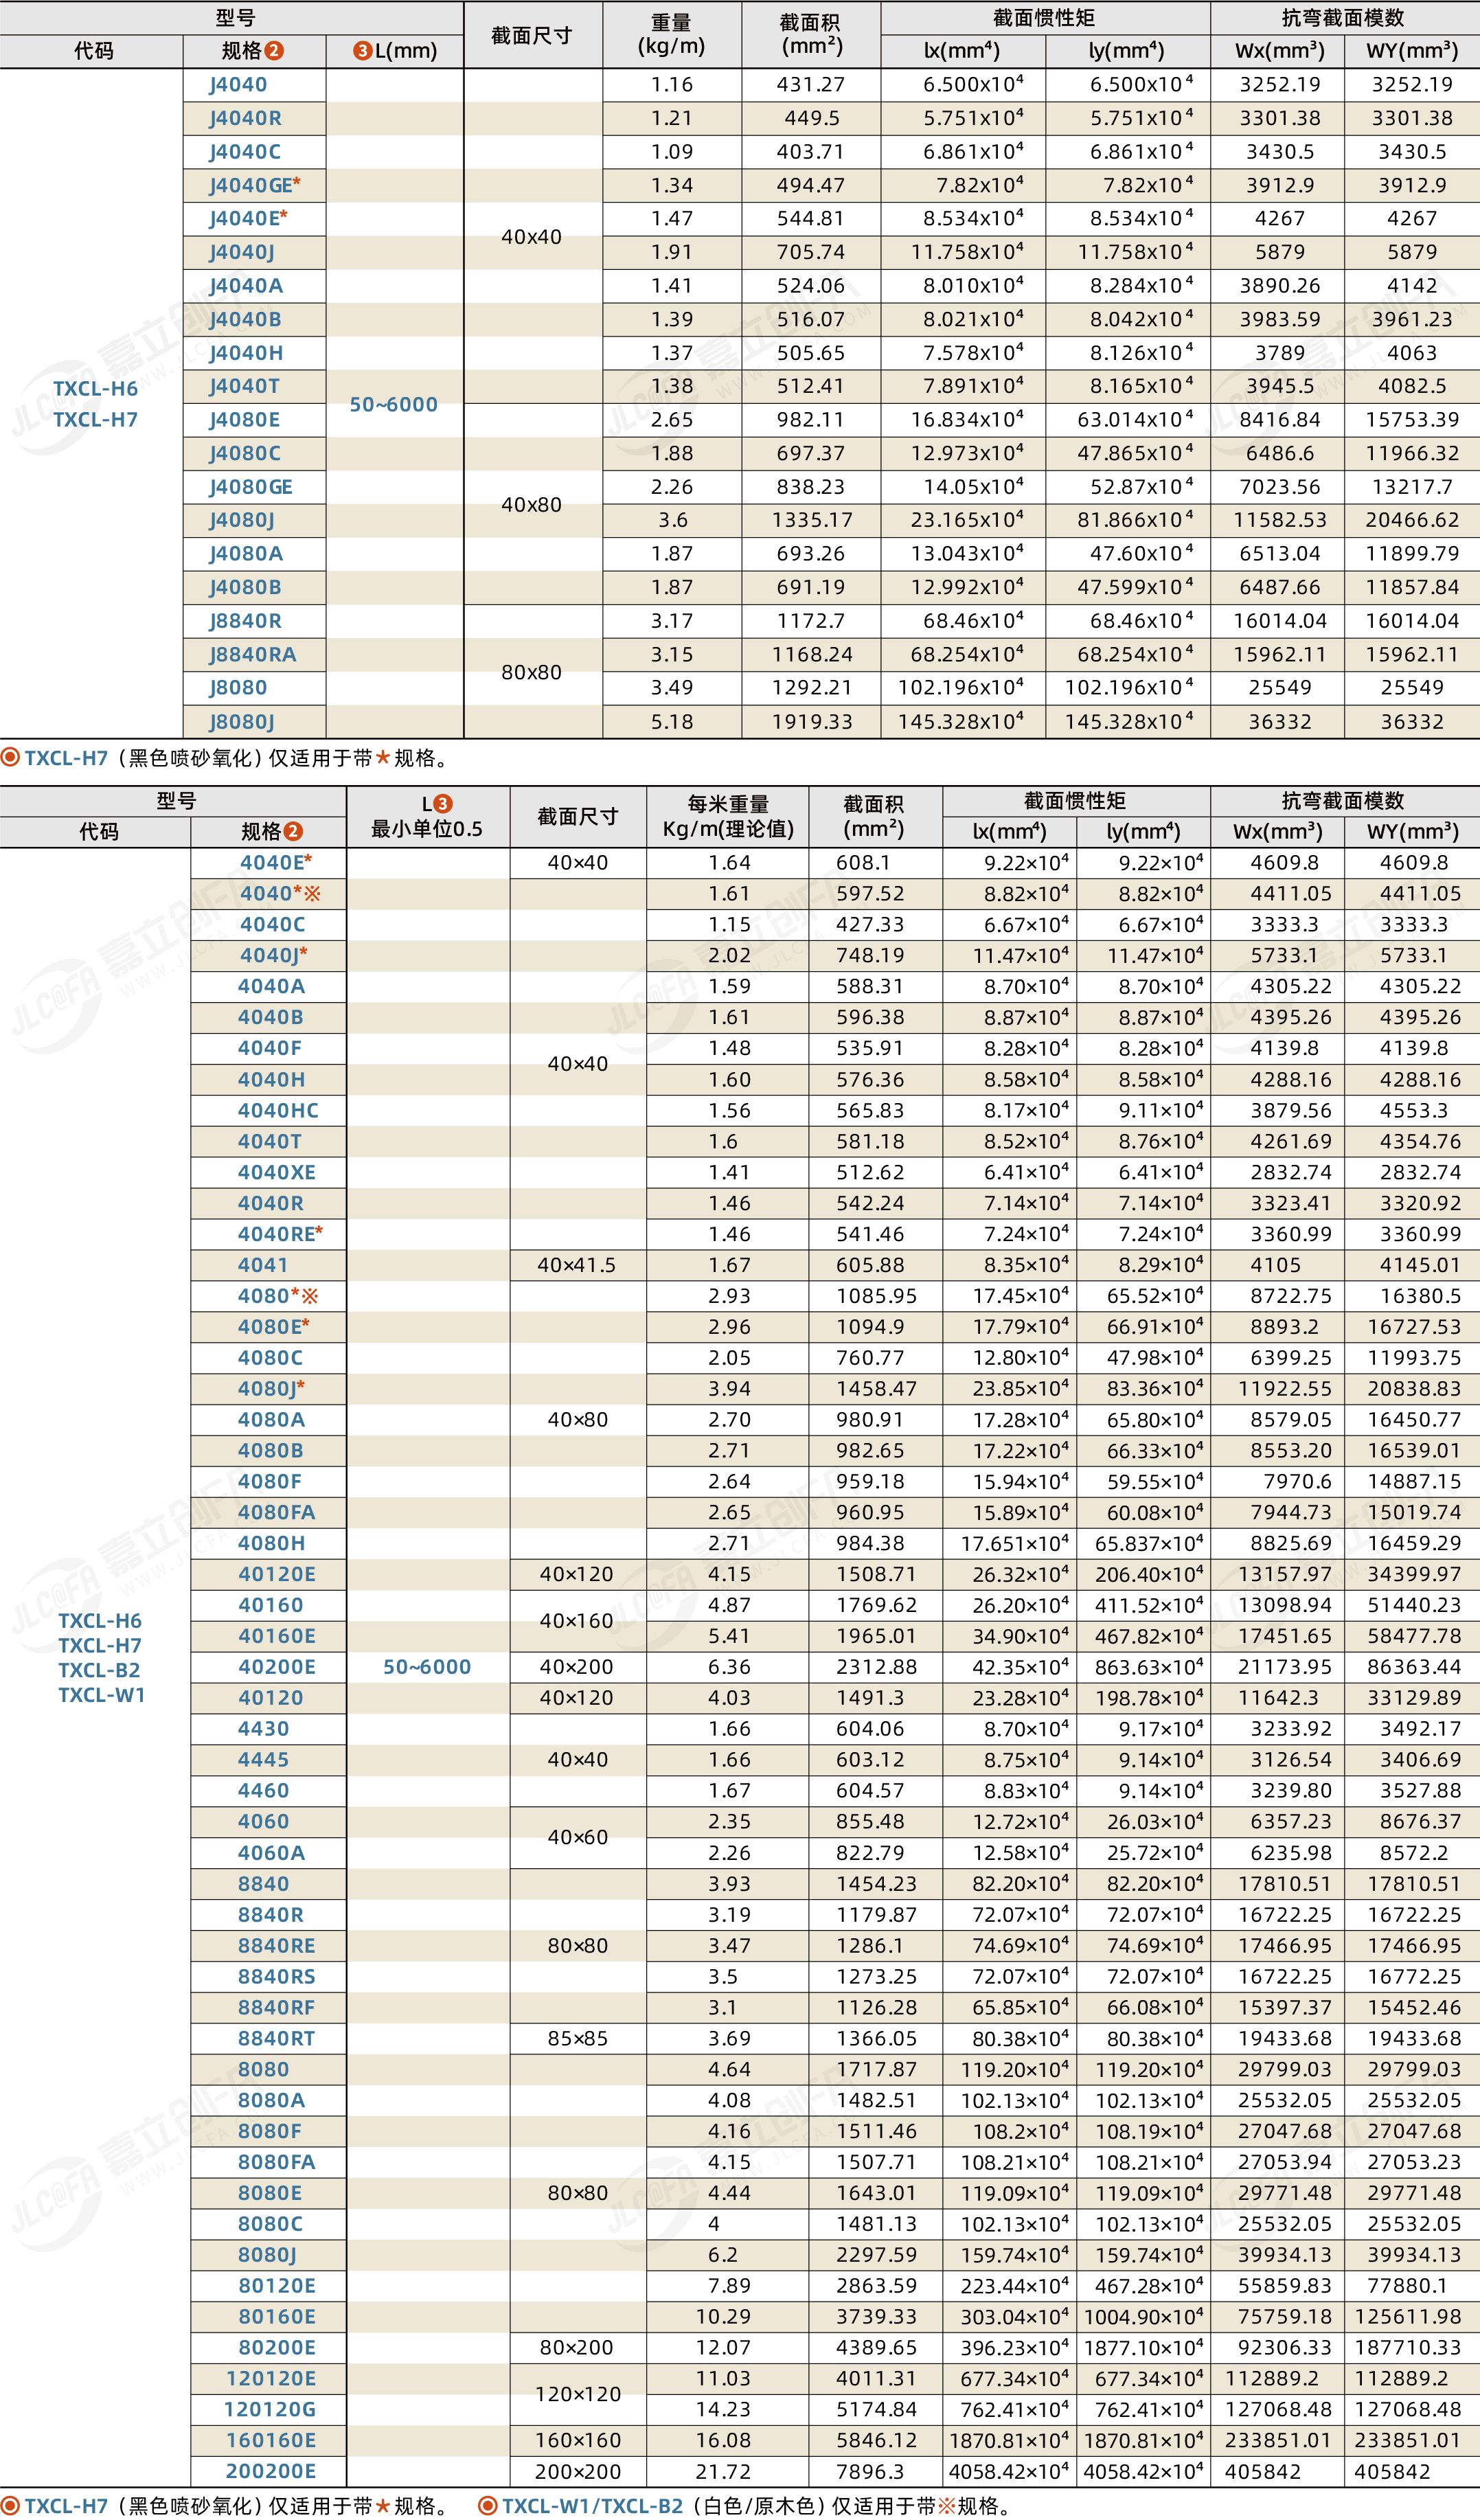The image size is (1480, 2520).
Task: Open the J4080E spec entry
Action: click(x=244, y=419)
